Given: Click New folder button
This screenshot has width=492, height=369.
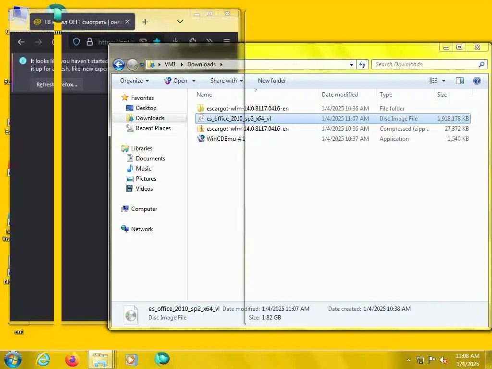Looking at the screenshot, I should [272, 81].
